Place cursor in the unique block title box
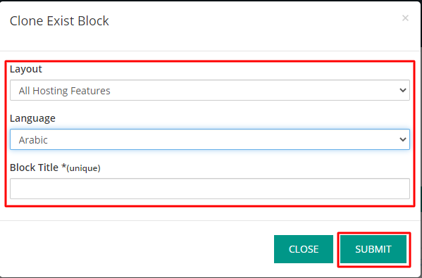This screenshot has height=278, width=422. [210, 189]
